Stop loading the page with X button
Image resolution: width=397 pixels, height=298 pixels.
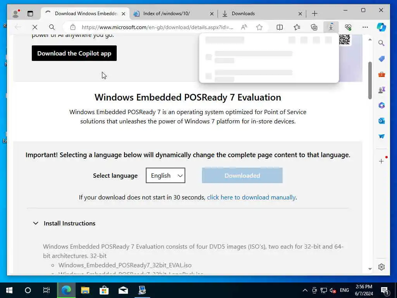coord(35,27)
